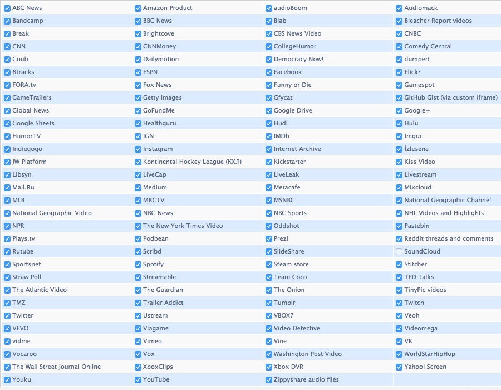Screen dimensions: 501x390
Task: Click the Livestream label
Action: (420, 174)
